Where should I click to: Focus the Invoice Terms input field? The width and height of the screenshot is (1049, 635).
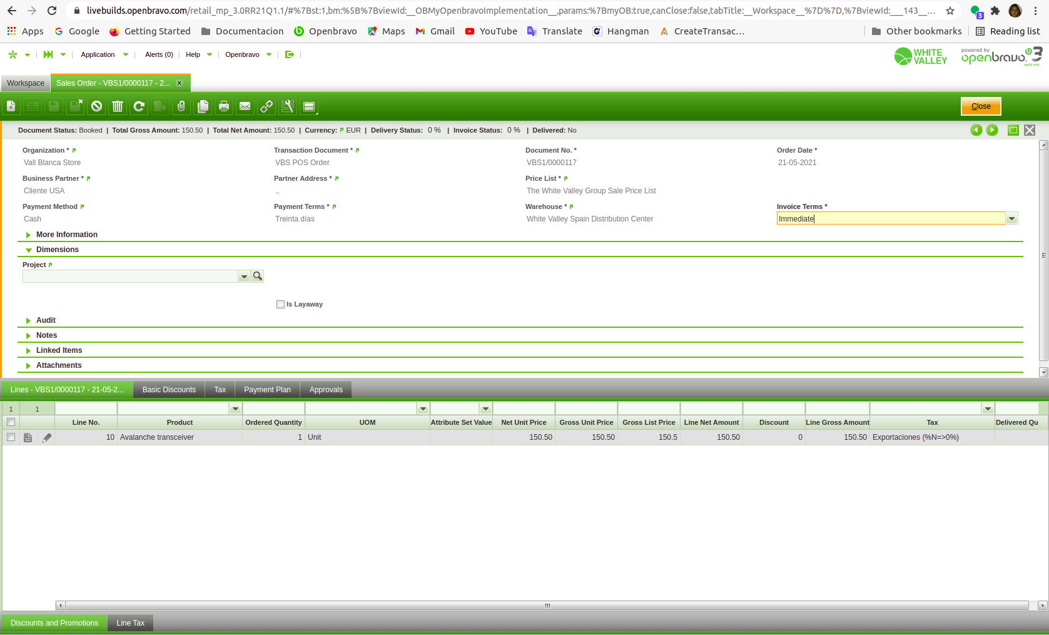891,218
